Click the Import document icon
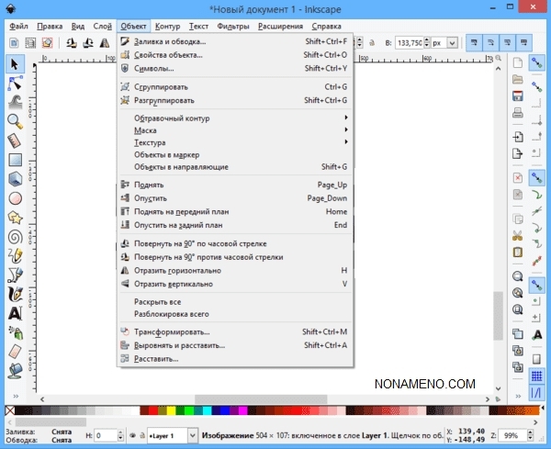Viewport: 551px width, 449px height. (x=518, y=137)
